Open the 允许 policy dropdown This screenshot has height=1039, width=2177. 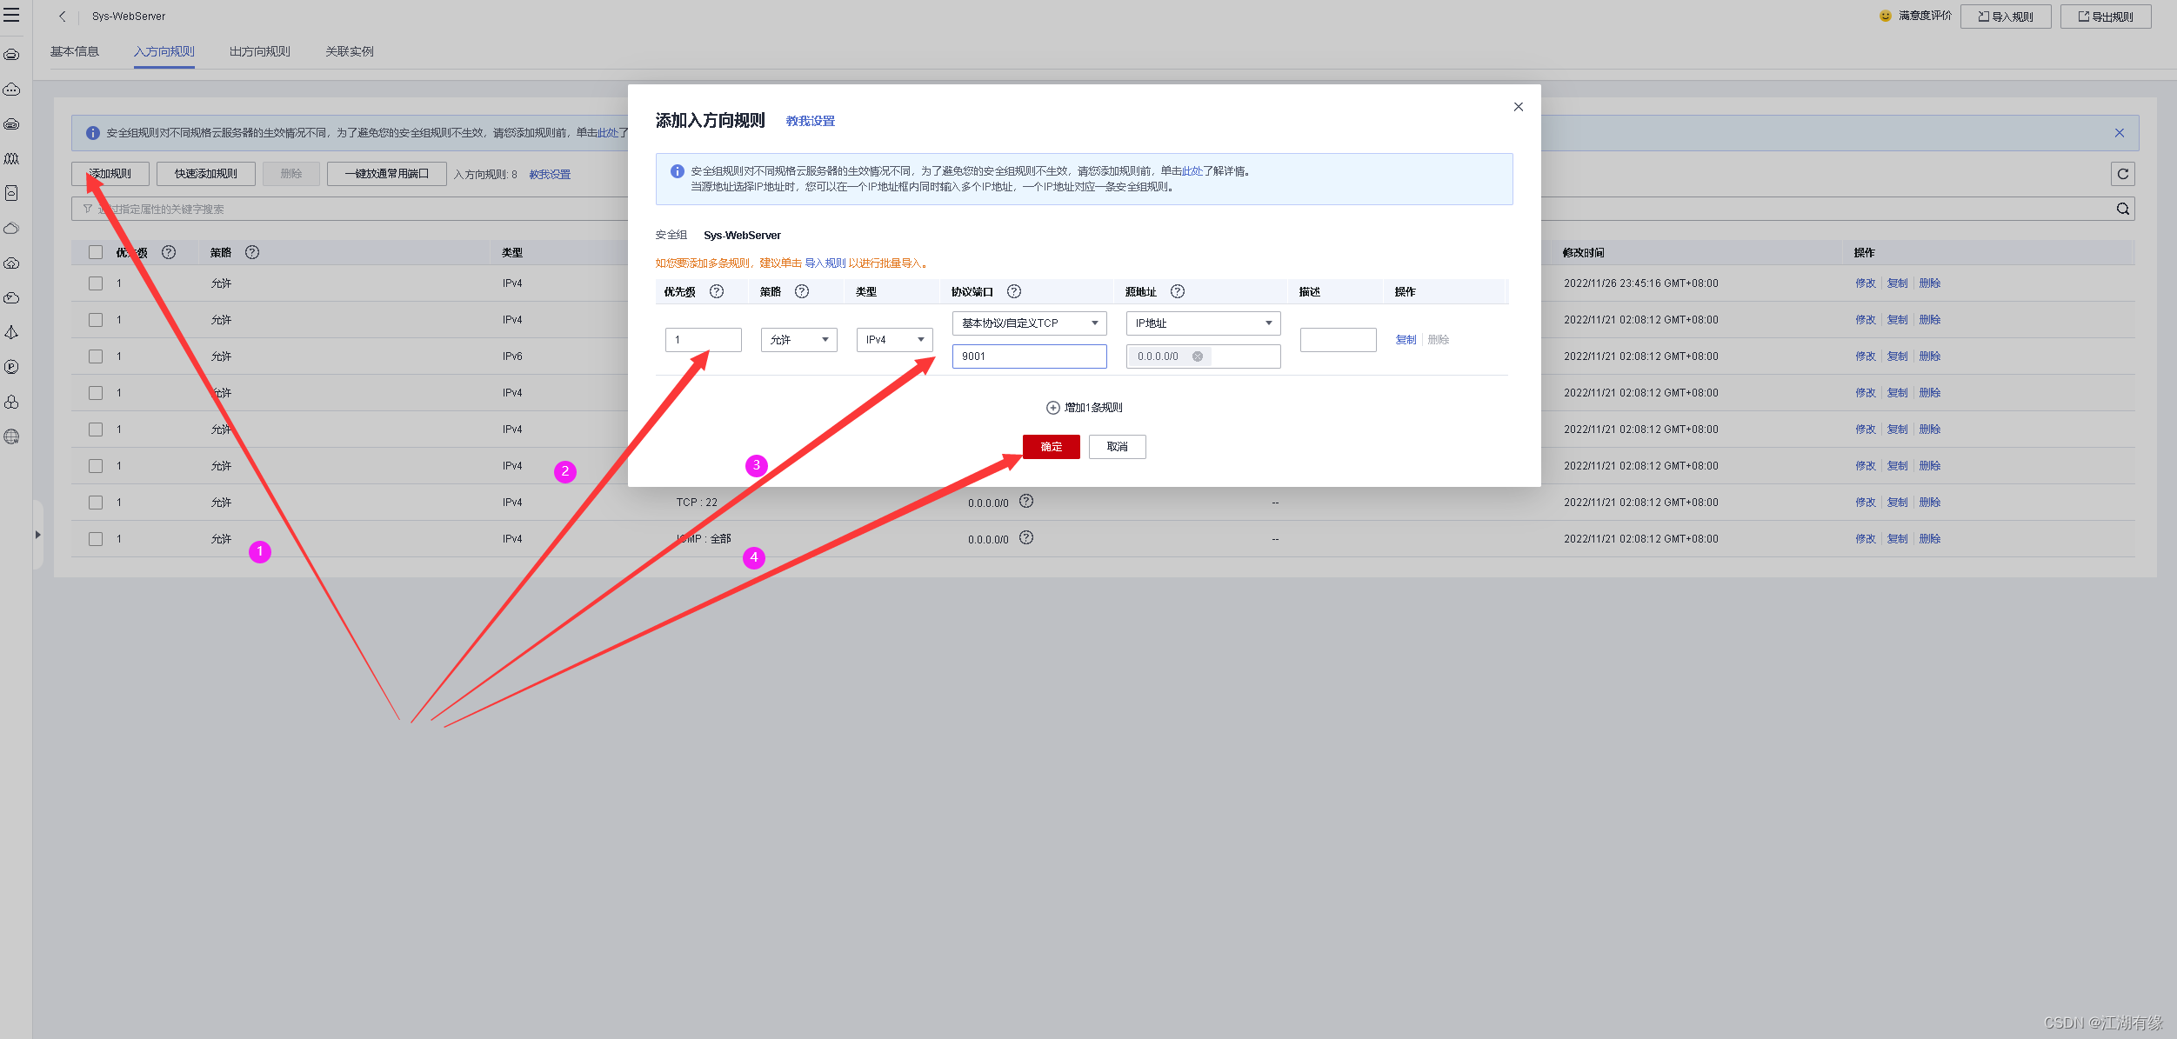798,340
